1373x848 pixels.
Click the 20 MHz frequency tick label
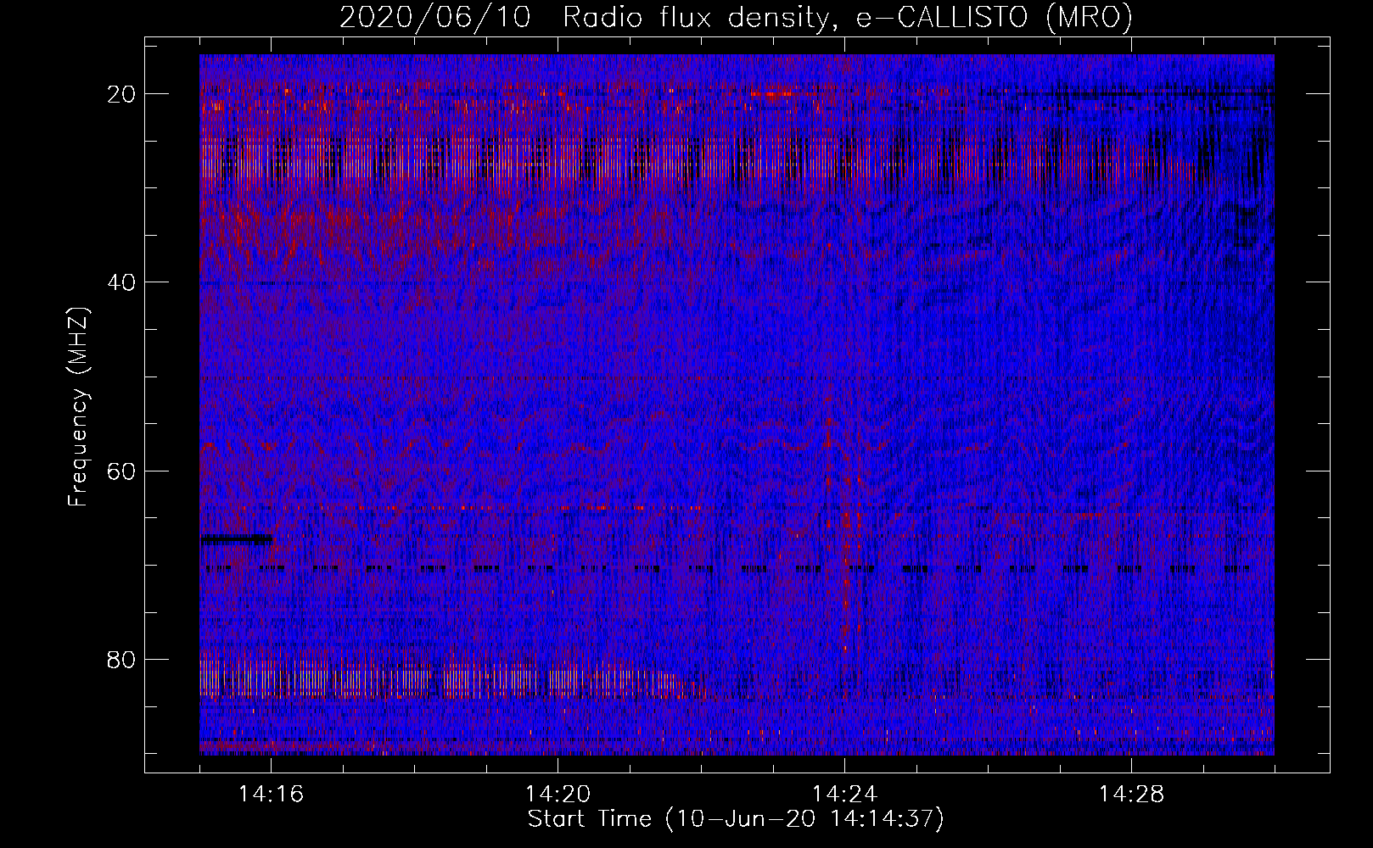pos(121,94)
